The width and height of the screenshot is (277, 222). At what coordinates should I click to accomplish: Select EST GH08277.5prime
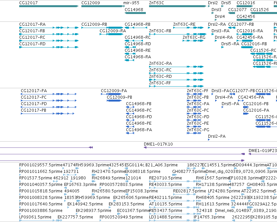pos(189,171)
